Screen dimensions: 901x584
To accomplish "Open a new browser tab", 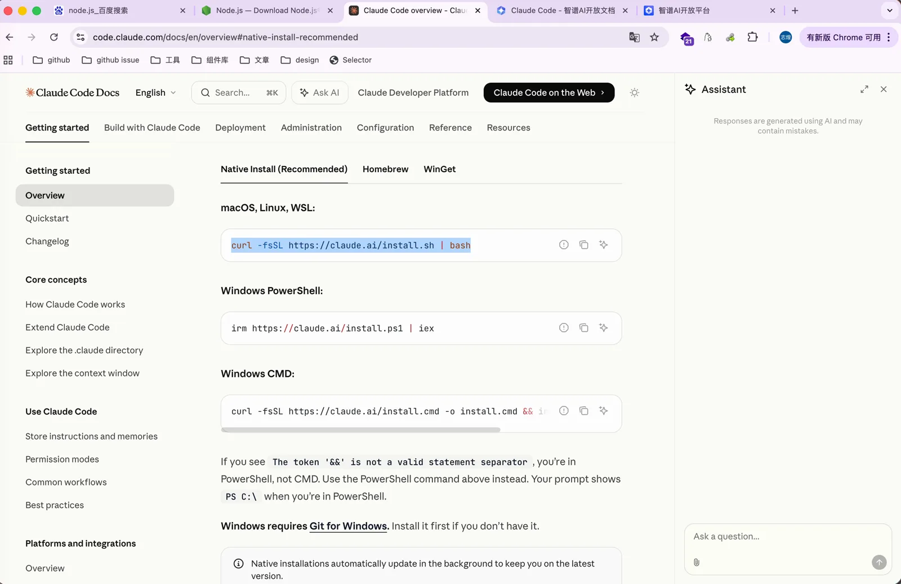I will [795, 11].
